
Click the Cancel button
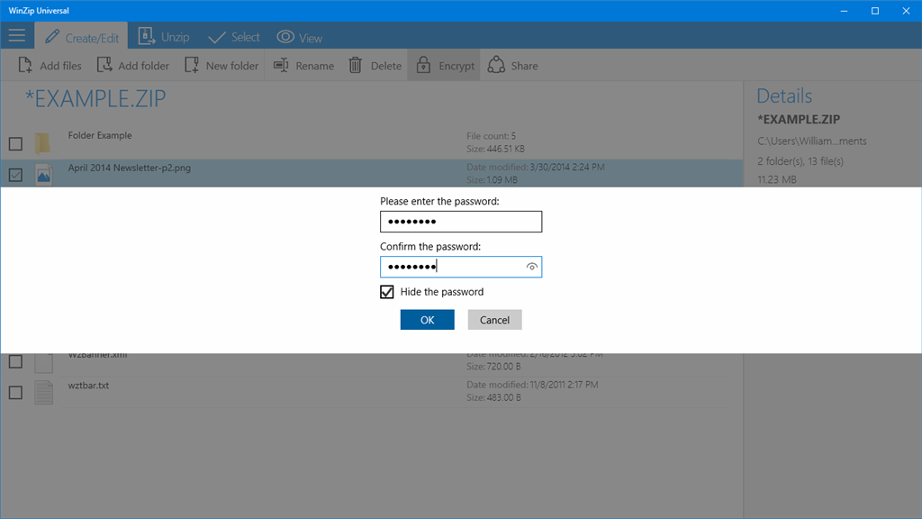[x=494, y=320]
